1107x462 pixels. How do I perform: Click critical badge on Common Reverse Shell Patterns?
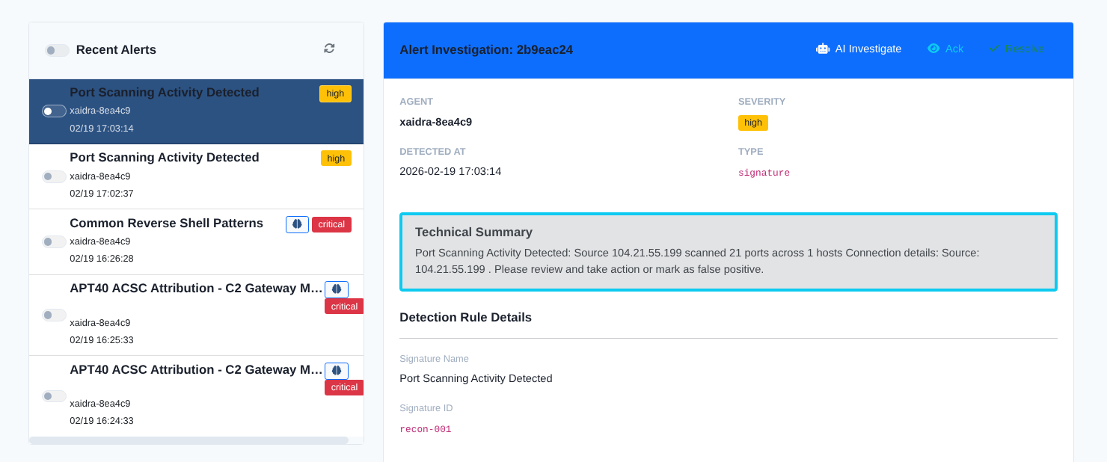point(331,224)
